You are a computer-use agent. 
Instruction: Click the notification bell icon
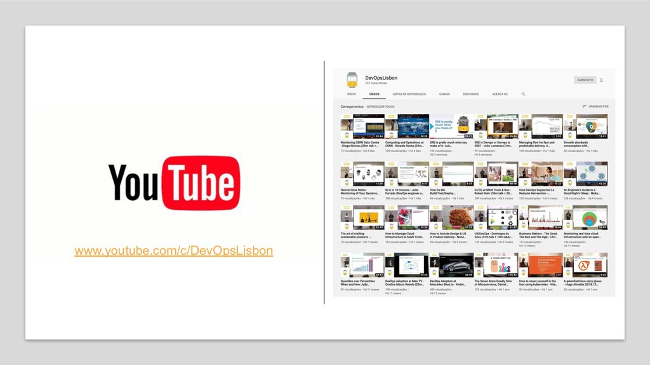[601, 80]
